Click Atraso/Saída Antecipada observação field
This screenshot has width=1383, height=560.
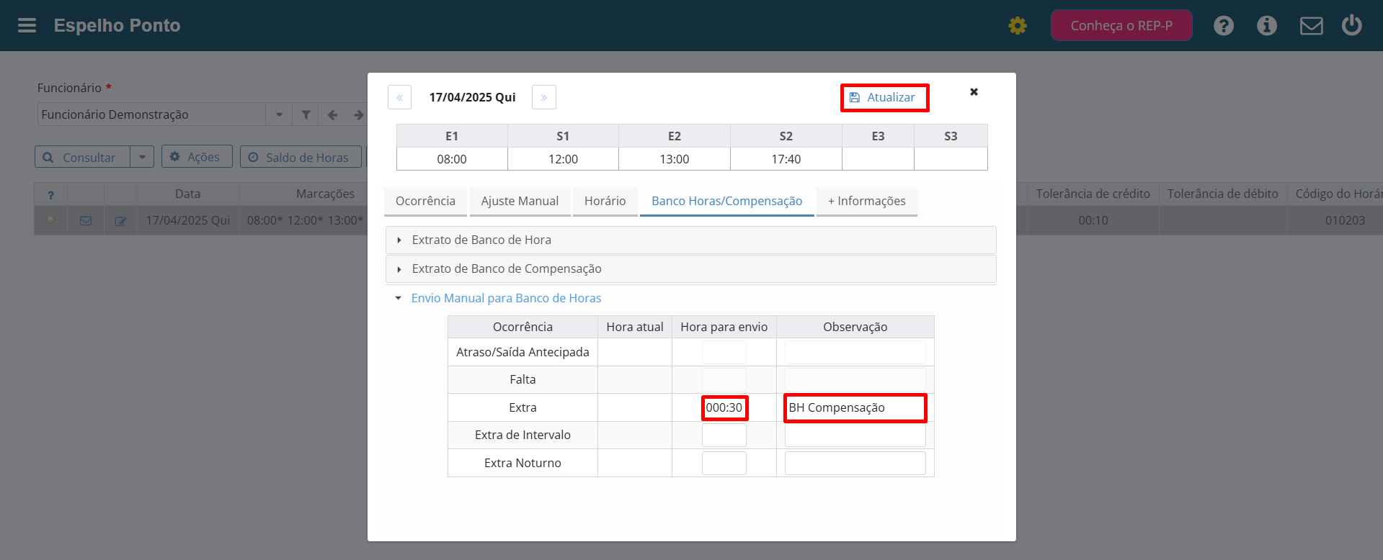(855, 352)
